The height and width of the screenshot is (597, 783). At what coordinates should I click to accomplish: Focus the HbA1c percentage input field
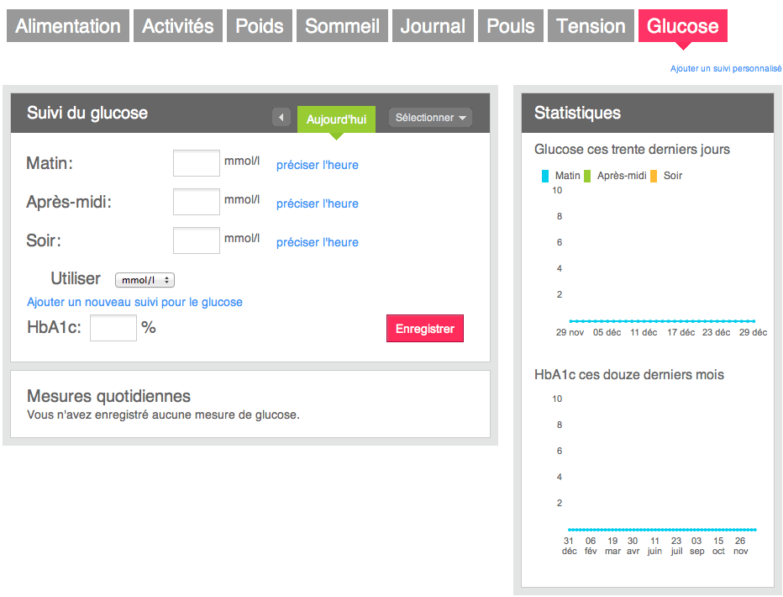[113, 328]
